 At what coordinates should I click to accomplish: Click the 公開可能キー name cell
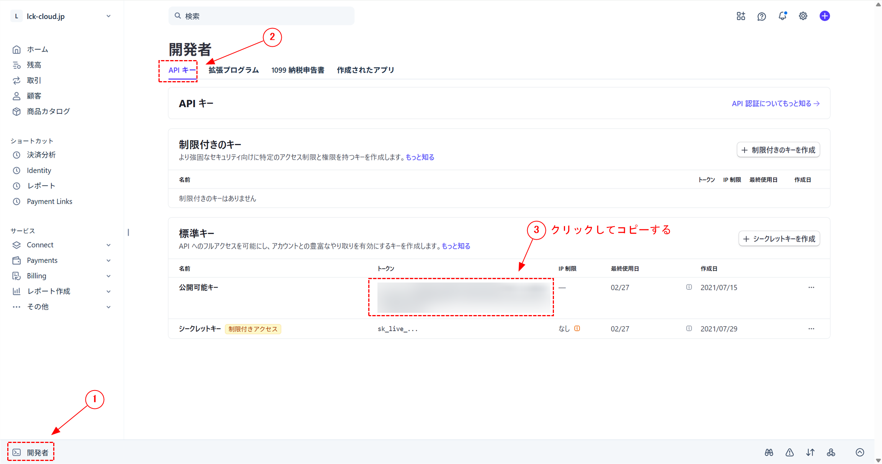199,288
